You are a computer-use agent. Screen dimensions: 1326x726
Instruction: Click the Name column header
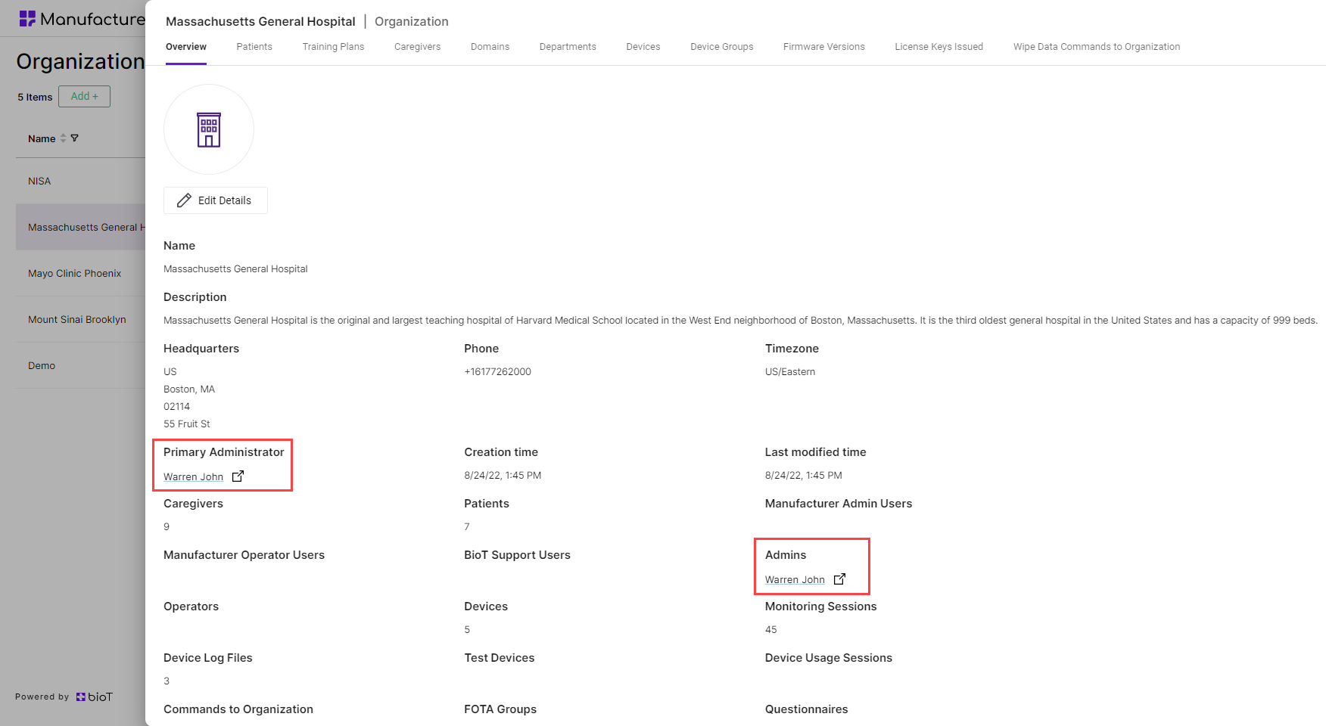[42, 138]
